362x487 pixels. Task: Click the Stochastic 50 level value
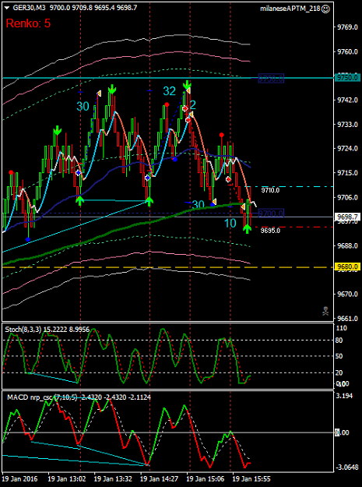[x=339, y=356]
